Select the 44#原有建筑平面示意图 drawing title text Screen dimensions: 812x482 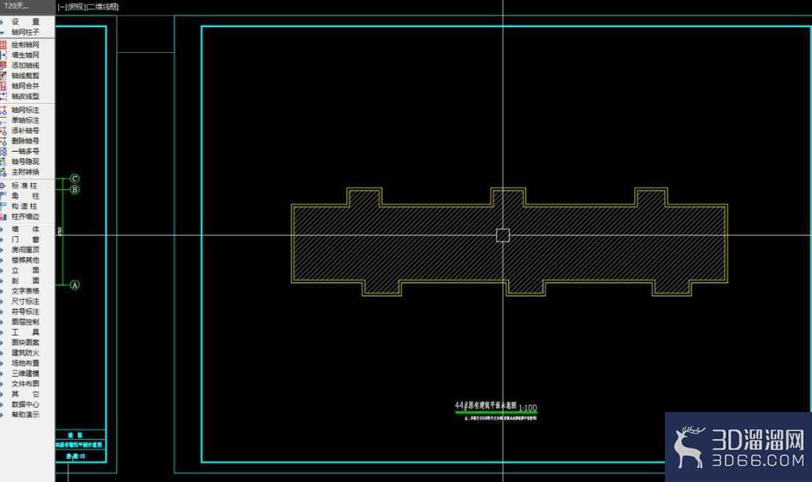485,405
